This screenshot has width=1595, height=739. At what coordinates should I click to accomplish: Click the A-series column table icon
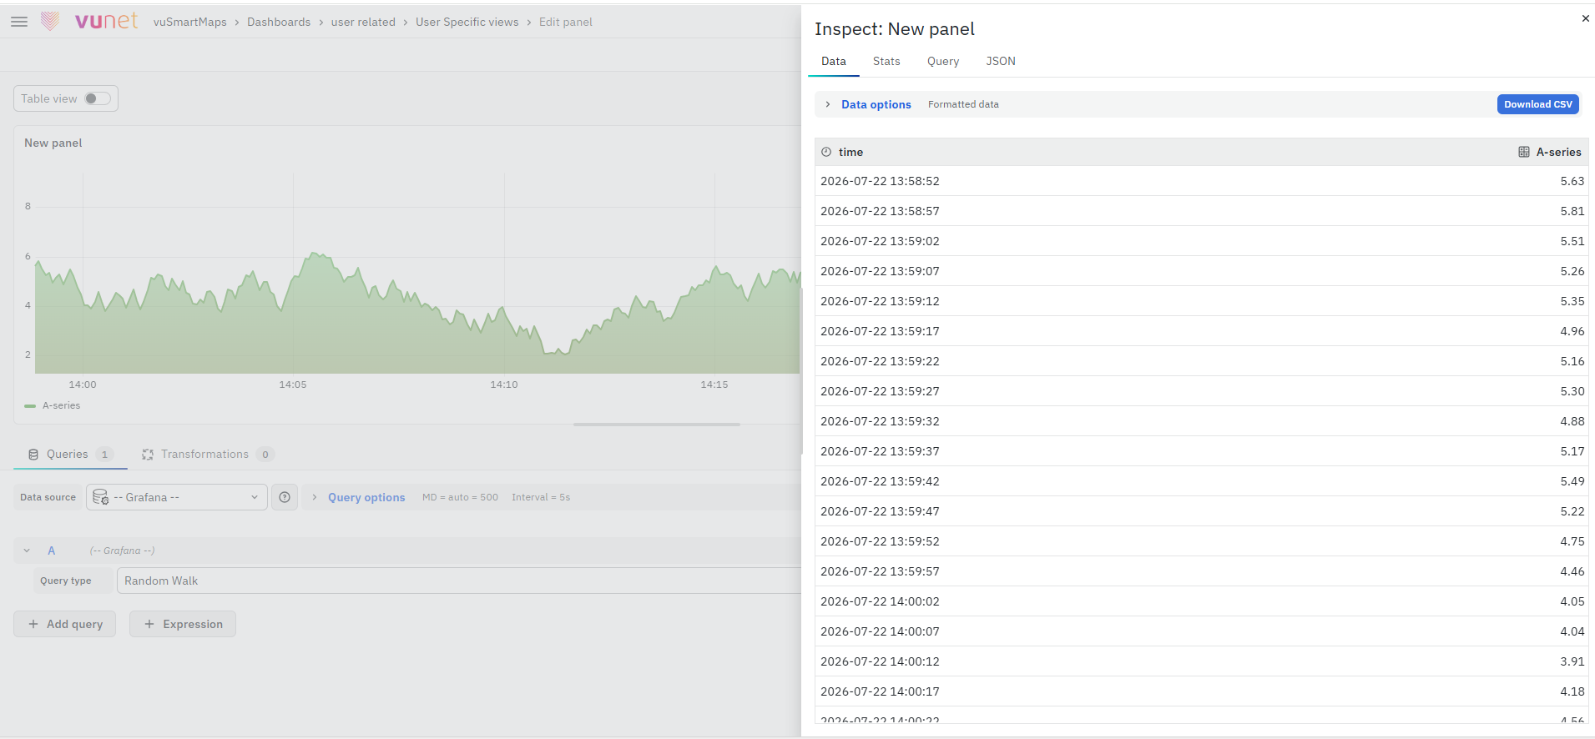(x=1524, y=152)
